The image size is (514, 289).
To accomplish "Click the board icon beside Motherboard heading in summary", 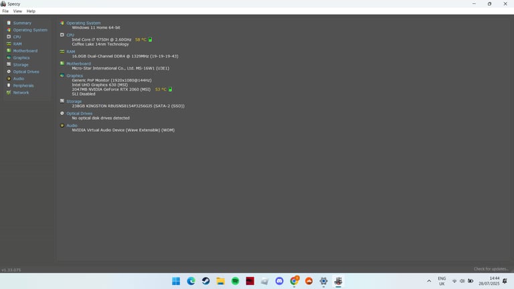I will click(x=62, y=64).
